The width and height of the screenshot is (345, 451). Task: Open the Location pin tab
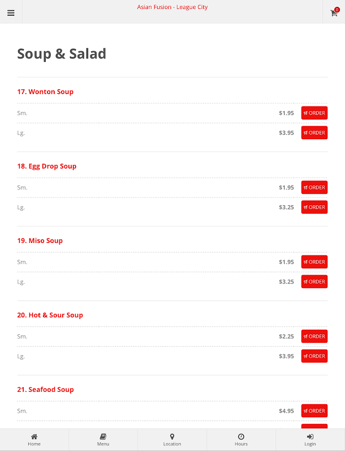[172, 440]
